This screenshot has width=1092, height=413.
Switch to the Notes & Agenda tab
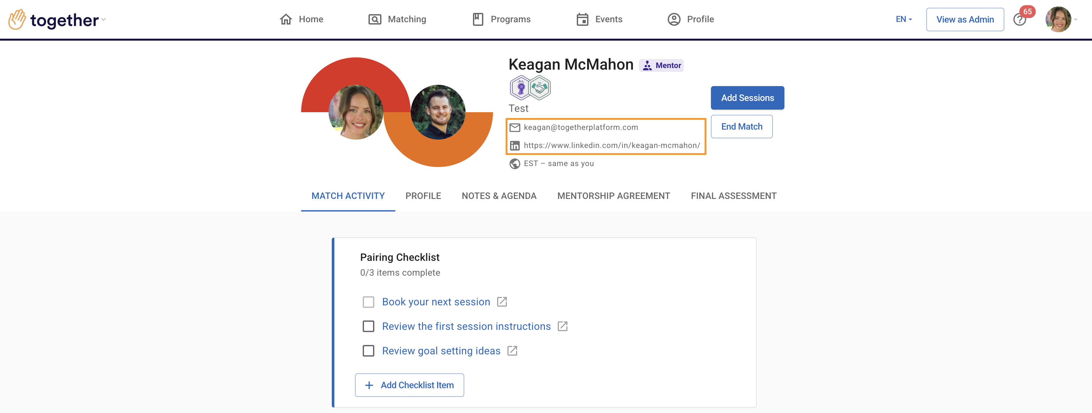point(499,196)
